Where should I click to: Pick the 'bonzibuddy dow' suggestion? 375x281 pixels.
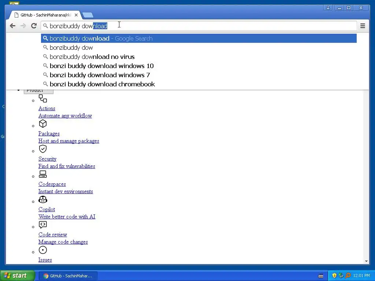click(x=199, y=48)
